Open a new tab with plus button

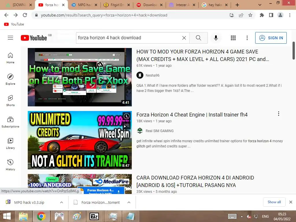(x=237, y=5)
